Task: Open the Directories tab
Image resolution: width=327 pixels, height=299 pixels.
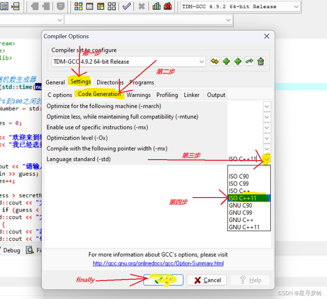Action: click(110, 82)
